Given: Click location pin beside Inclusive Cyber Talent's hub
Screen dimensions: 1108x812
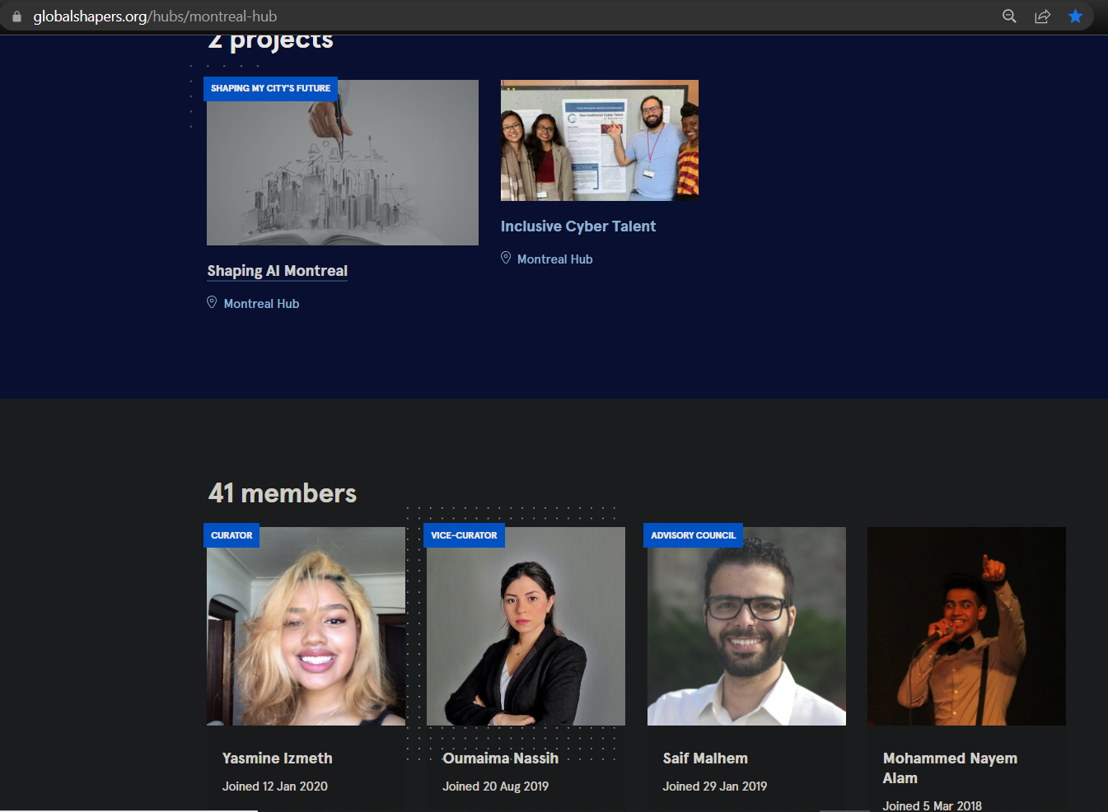Looking at the screenshot, I should point(506,258).
